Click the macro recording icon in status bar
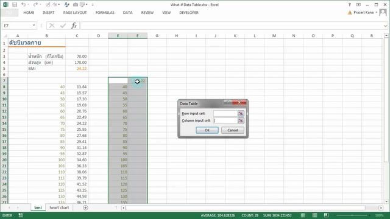This screenshot has width=390, height=219. point(21,215)
